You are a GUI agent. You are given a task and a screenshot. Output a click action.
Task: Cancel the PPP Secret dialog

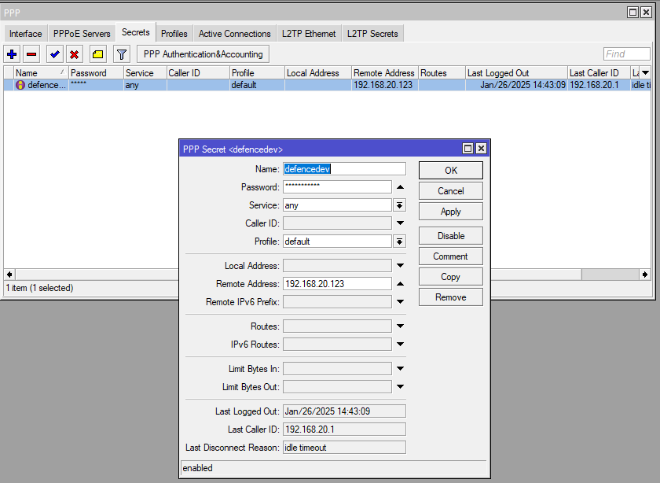coord(451,191)
